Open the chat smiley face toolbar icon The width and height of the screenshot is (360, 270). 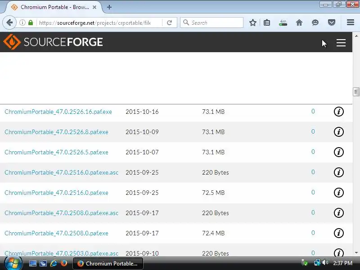point(315,22)
